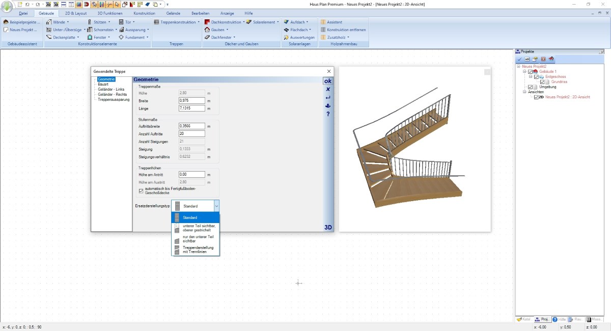The image size is (611, 331).
Task: Click the help question mark in stair dialog
Action: (328, 114)
